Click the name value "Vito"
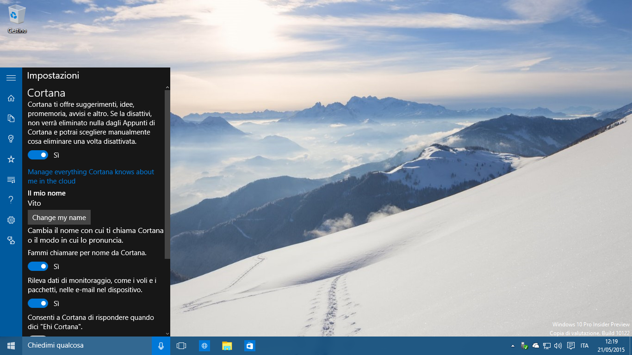 [x=34, y=203]
